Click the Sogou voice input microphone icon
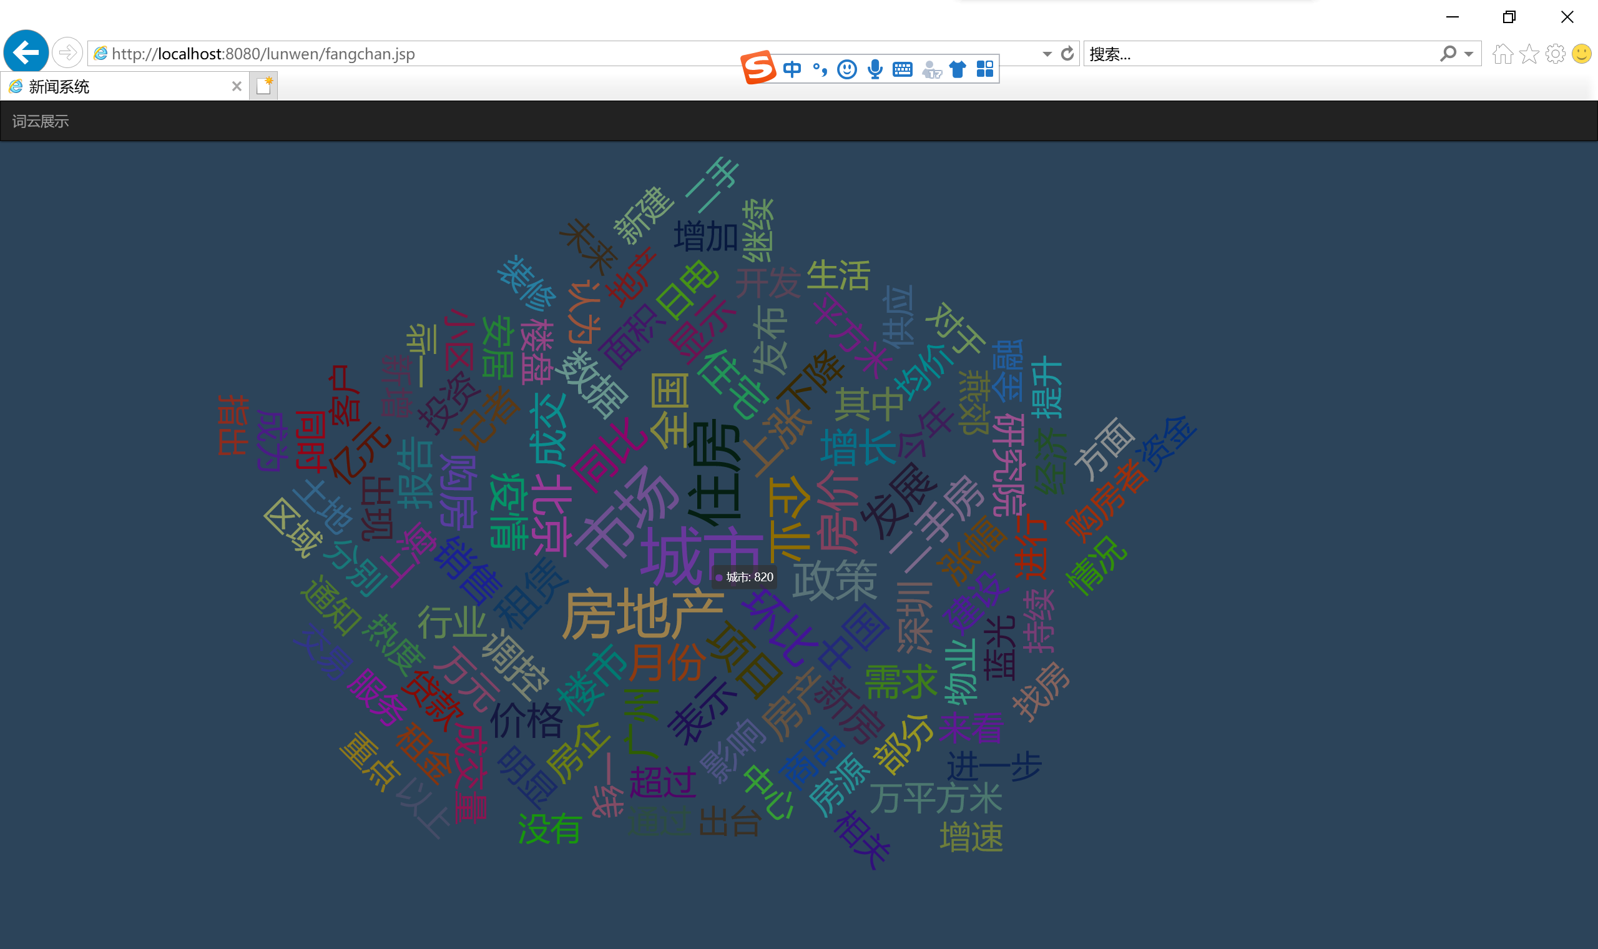1598x949 pixels. [875, 69]
